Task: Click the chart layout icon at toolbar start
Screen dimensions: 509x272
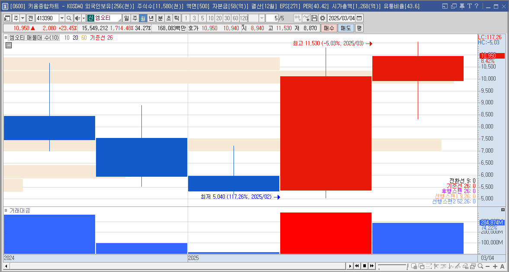Action: 7,19
